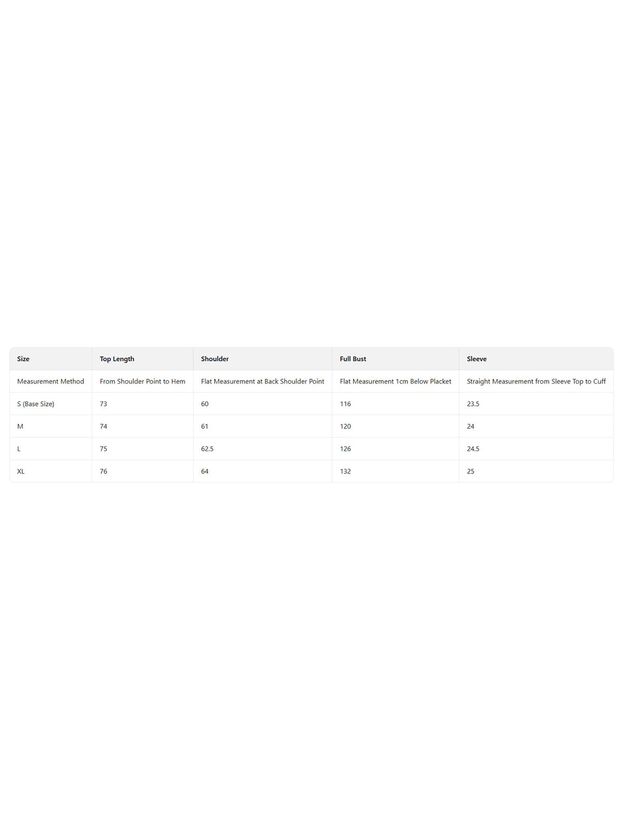Click the Measurement Method row label
621x828 pixels.
(x=51, y=381)
